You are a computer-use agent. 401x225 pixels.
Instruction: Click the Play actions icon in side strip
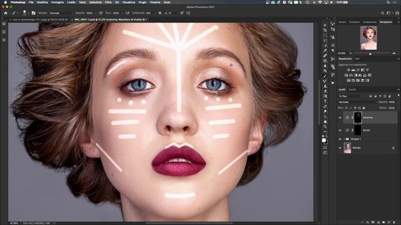pyautogui.click(x=333, y=83)
